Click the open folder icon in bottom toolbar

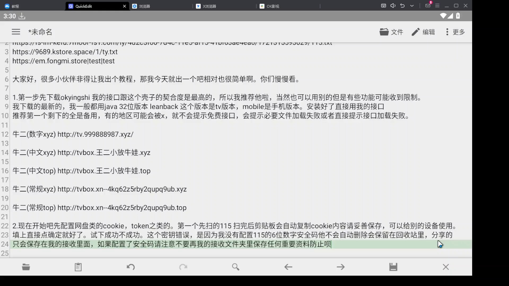click(26, 267)
